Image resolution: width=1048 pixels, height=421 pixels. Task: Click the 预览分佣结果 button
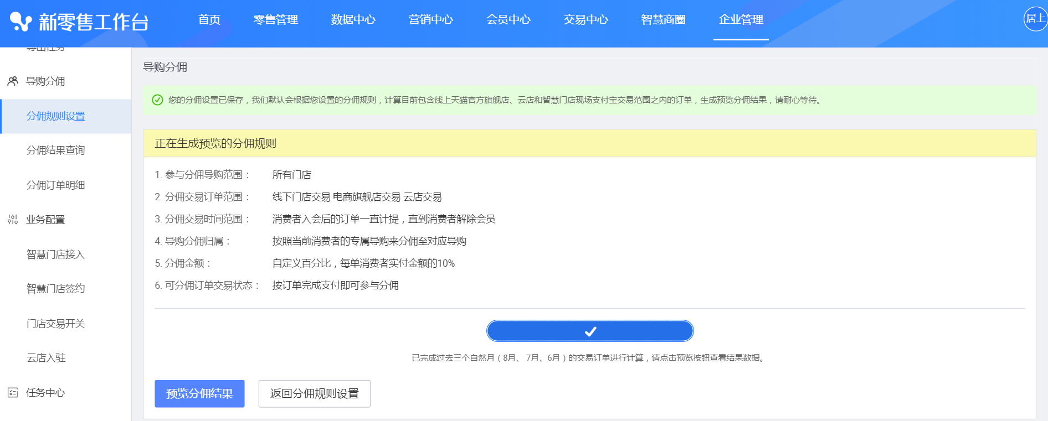click(x=199, y=394)
